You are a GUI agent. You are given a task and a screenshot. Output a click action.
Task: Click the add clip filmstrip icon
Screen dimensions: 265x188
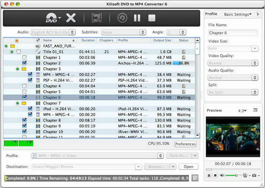coord(97,18)
